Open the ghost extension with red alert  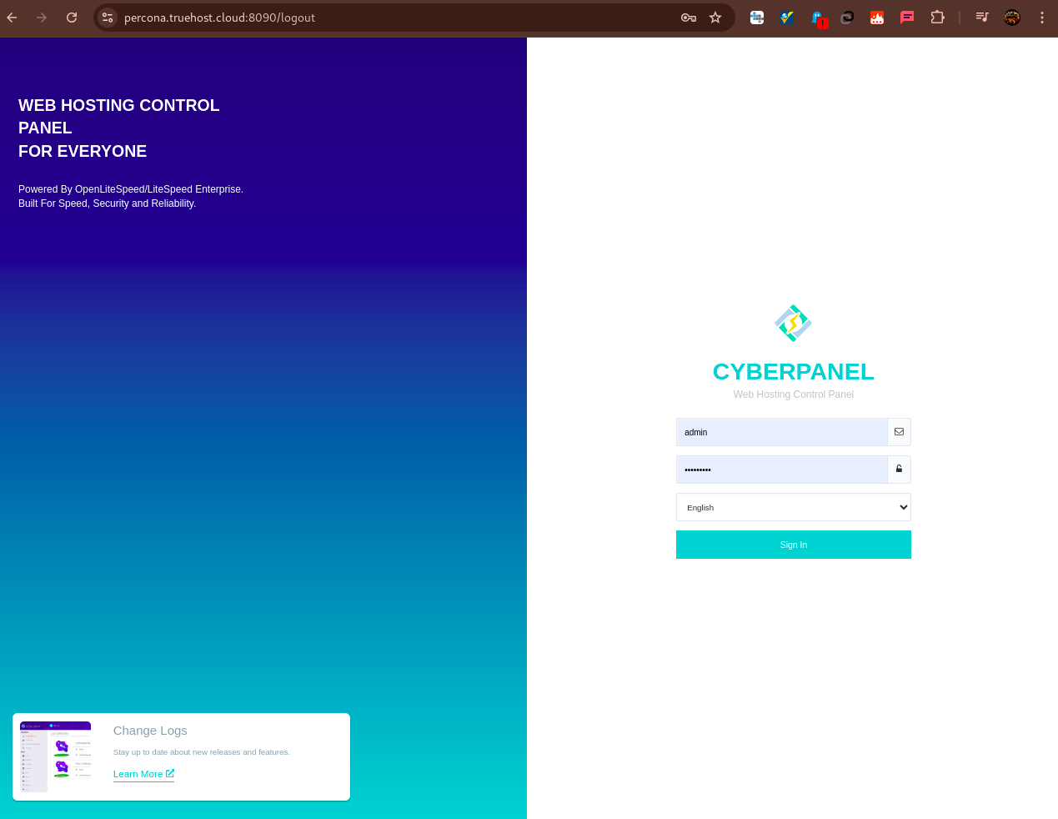tap(818, 18)
